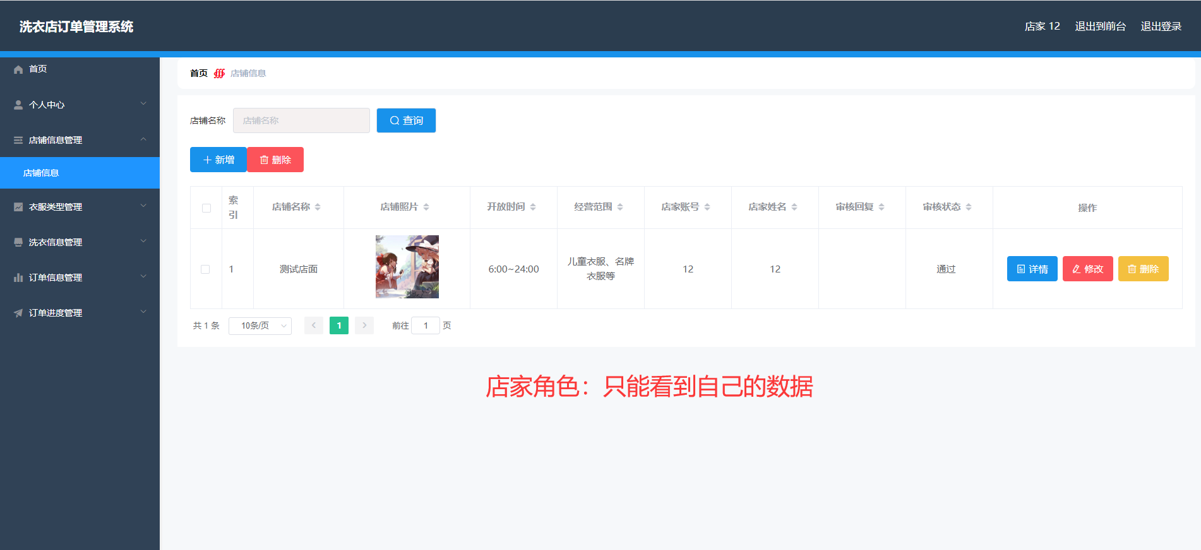This screenshot has height=550, width=1201.
Task: Click the sort arrows on 店家姓名 column
Action: point(794,207)
